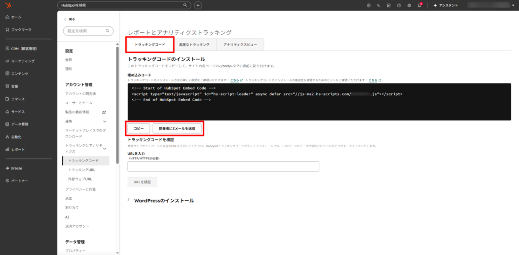The image size is (519, 255).
Task: Open 営業 in the sidebar
Action: (x=12, y=86)
